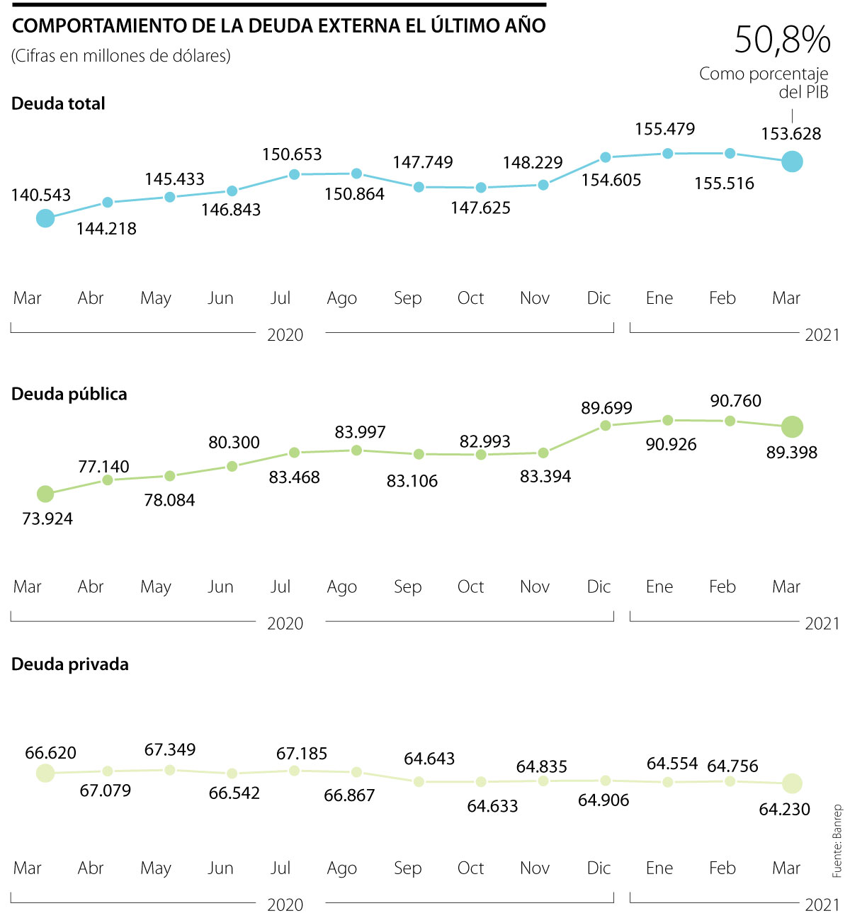
Task: Click the 67.349 value label in private debt
Action: 170,749
